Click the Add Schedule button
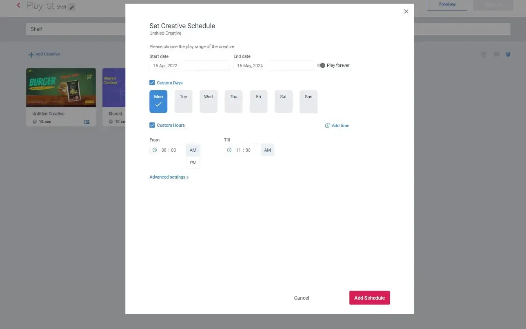This screenshot has width=526, height=329. pyautogui.click(x=369, y=298)
